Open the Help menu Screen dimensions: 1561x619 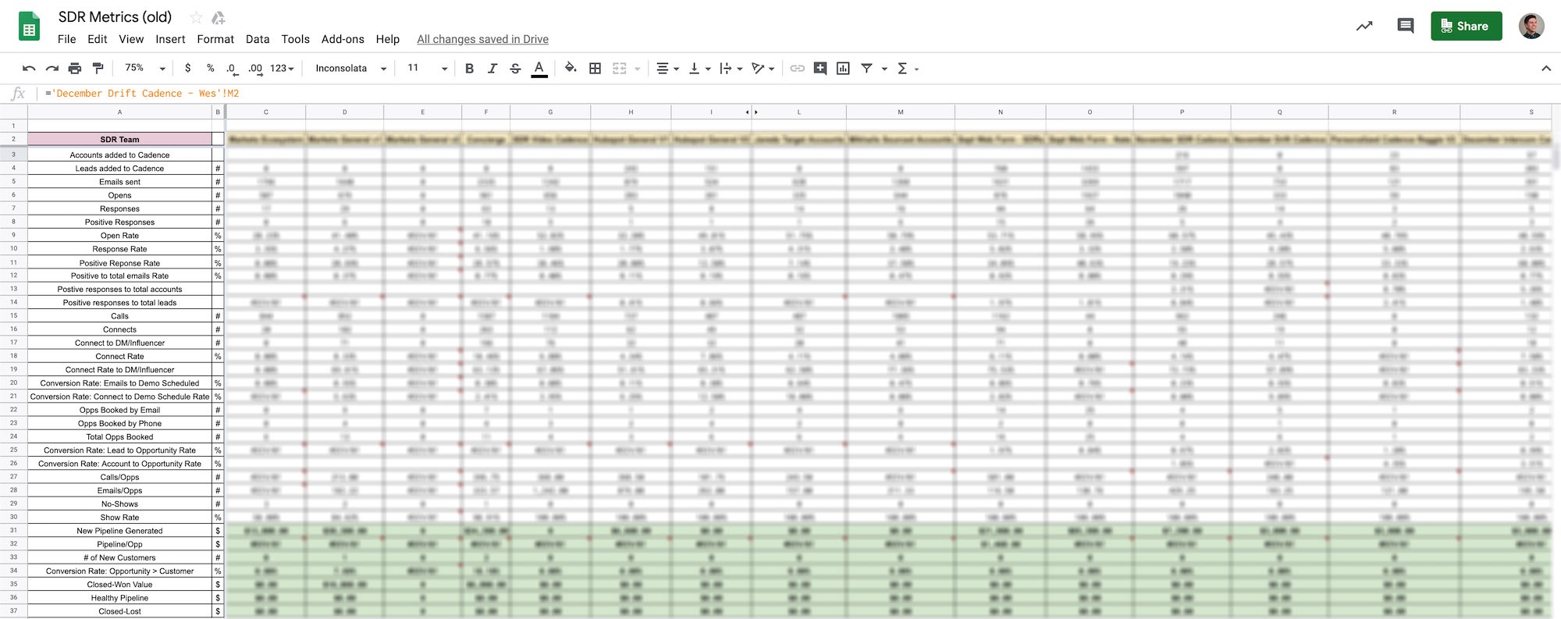(x=388, y=39)
